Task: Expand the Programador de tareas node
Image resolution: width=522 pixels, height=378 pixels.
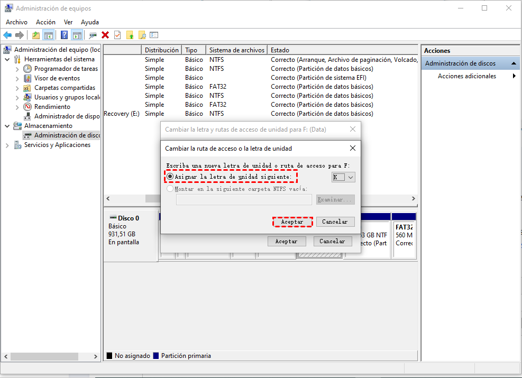Action: point(17,69)
